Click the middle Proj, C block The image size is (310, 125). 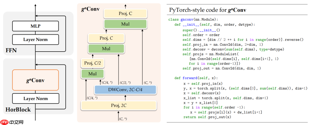[x=106, y=38]
